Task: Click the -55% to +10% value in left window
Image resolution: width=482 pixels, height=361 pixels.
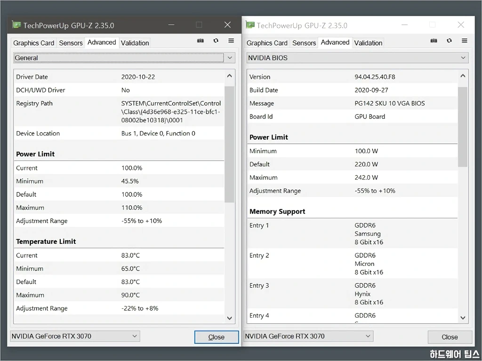Action: (x=141, y=221)
